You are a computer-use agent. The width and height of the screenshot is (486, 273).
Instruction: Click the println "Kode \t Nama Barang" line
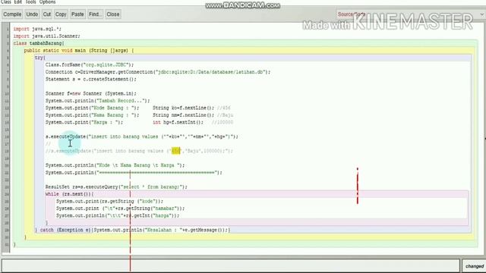115,165
